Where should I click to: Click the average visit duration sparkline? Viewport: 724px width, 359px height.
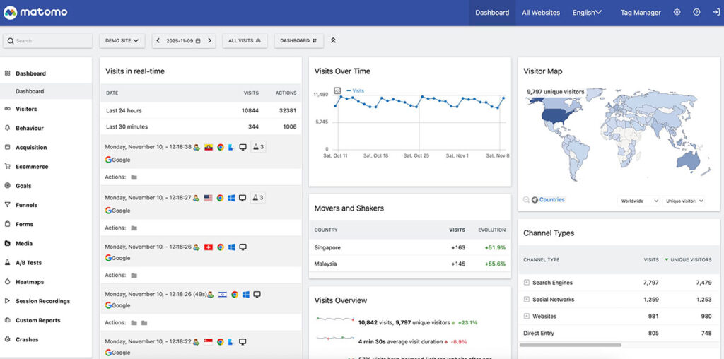[x=335, y=339]
